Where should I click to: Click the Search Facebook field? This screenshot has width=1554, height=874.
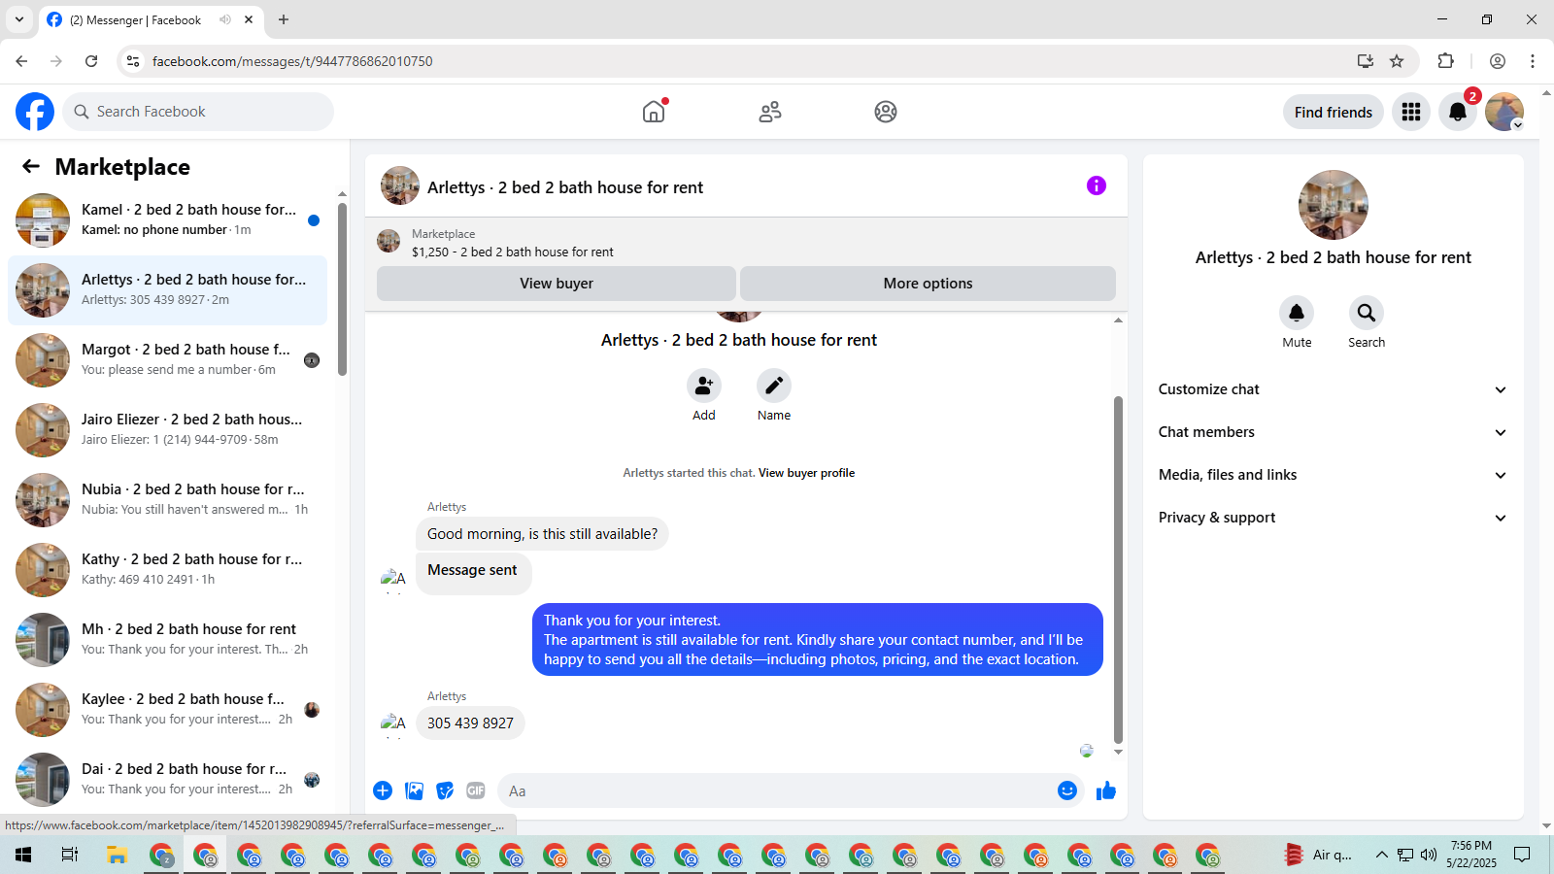(x=198, y=112)
